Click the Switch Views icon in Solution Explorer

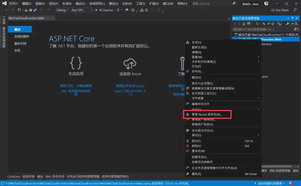click(249, 24)
